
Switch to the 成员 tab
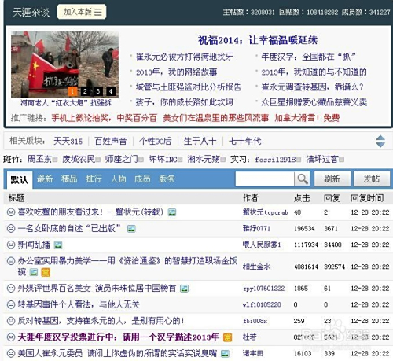click(x=142, y=179)
